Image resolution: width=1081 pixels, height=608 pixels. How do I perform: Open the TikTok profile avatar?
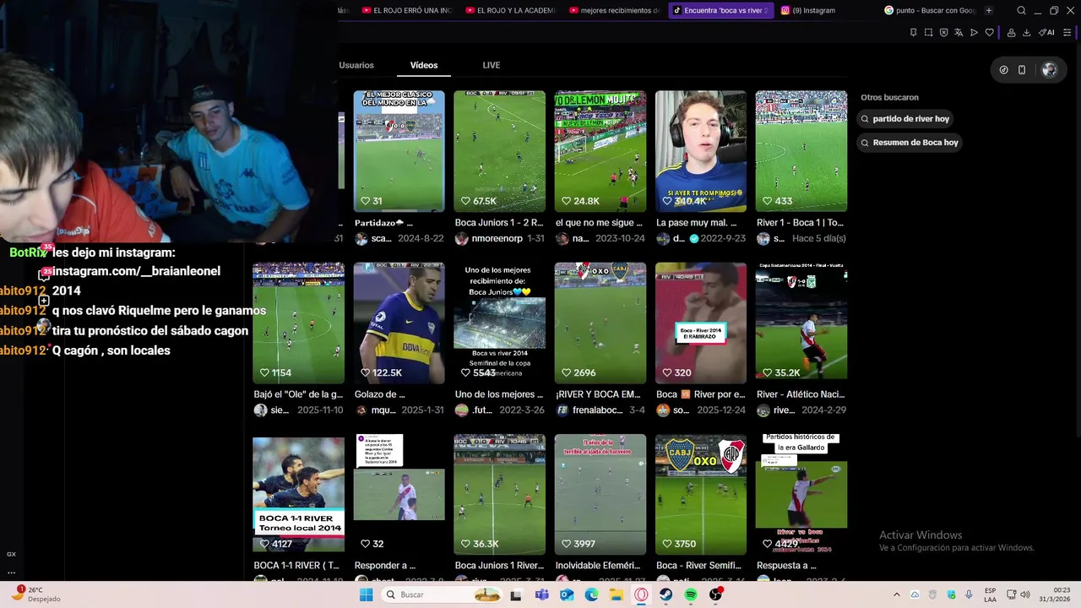(x=1050, y=70)
